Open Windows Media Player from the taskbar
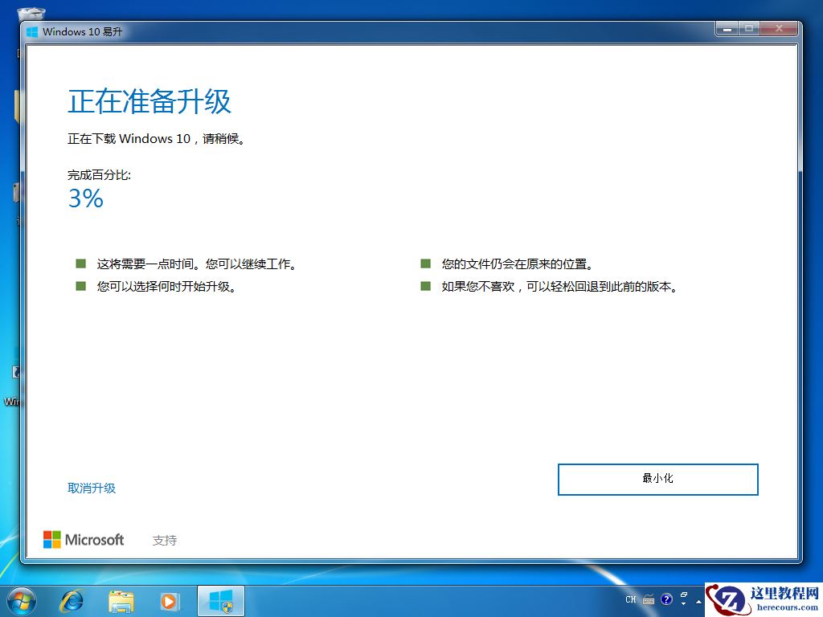 point(170,600)
